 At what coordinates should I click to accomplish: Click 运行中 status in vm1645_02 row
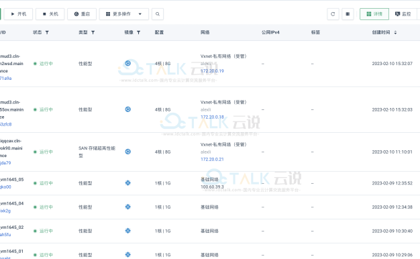pos(43,231)
